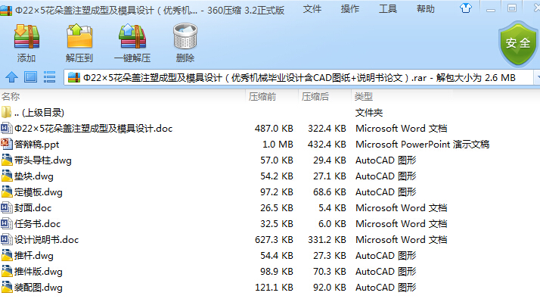The width and height of the screenshot is (540, 302).
Task: Click the DWG icon of 推杆.dwg
Action: [x=7, y=255]
